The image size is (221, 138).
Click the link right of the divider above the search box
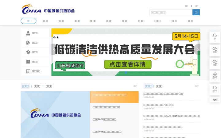tap(197, 6)
